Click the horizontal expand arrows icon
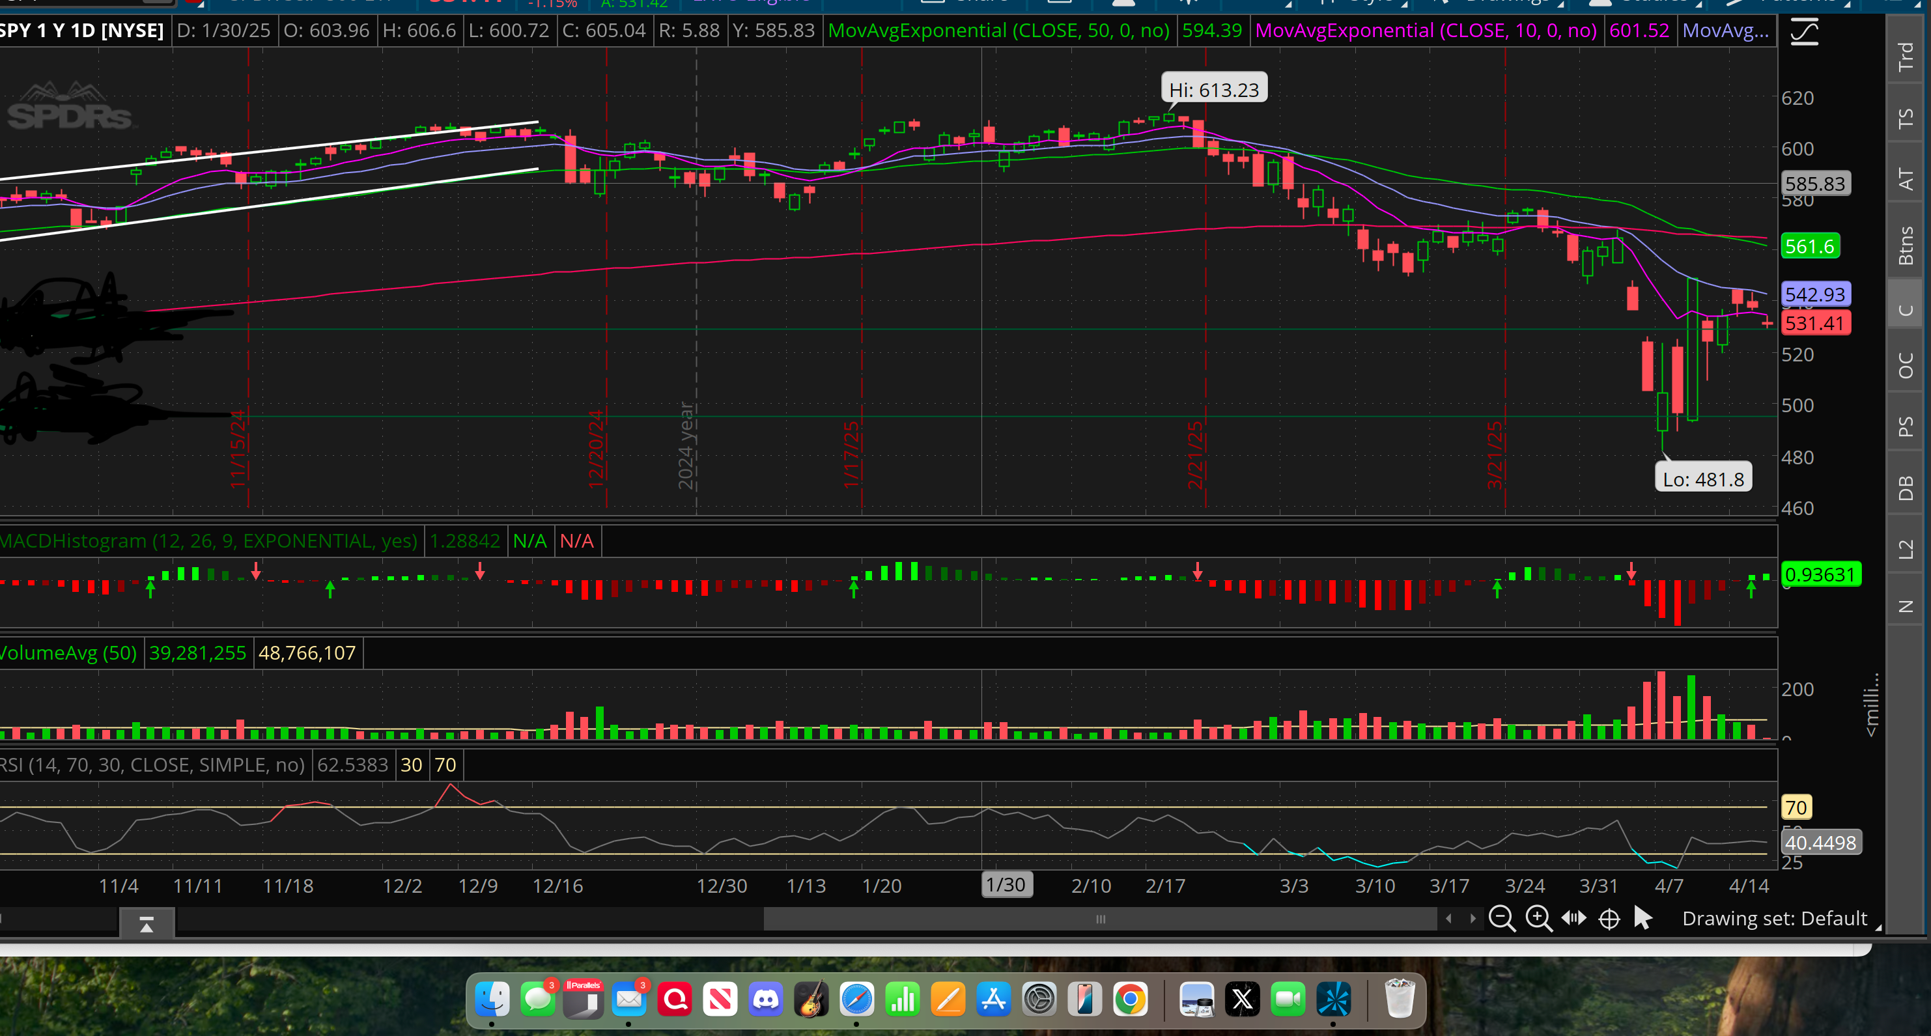The width and height of the screenshot is (1931, 1036). pos(1573,918)
